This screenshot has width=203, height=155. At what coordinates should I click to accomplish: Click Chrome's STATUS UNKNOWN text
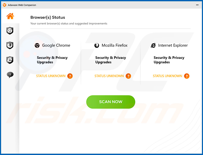point(51,76)
